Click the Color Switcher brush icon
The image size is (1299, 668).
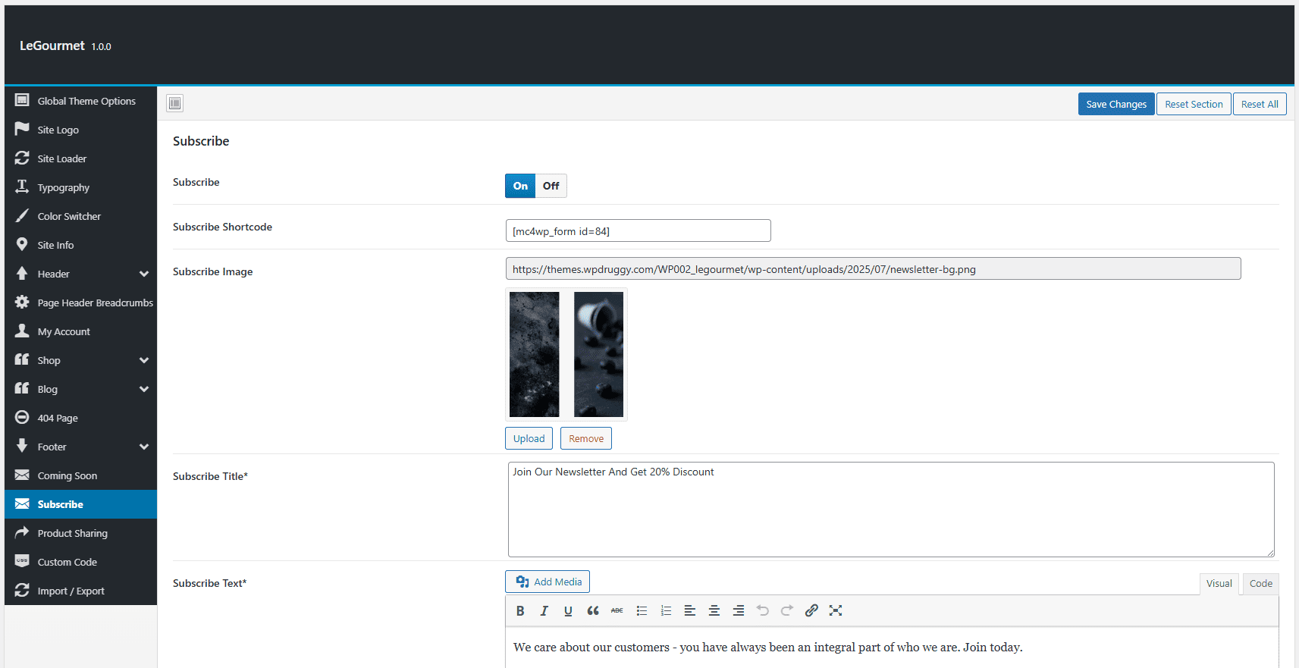pos(22,215)
